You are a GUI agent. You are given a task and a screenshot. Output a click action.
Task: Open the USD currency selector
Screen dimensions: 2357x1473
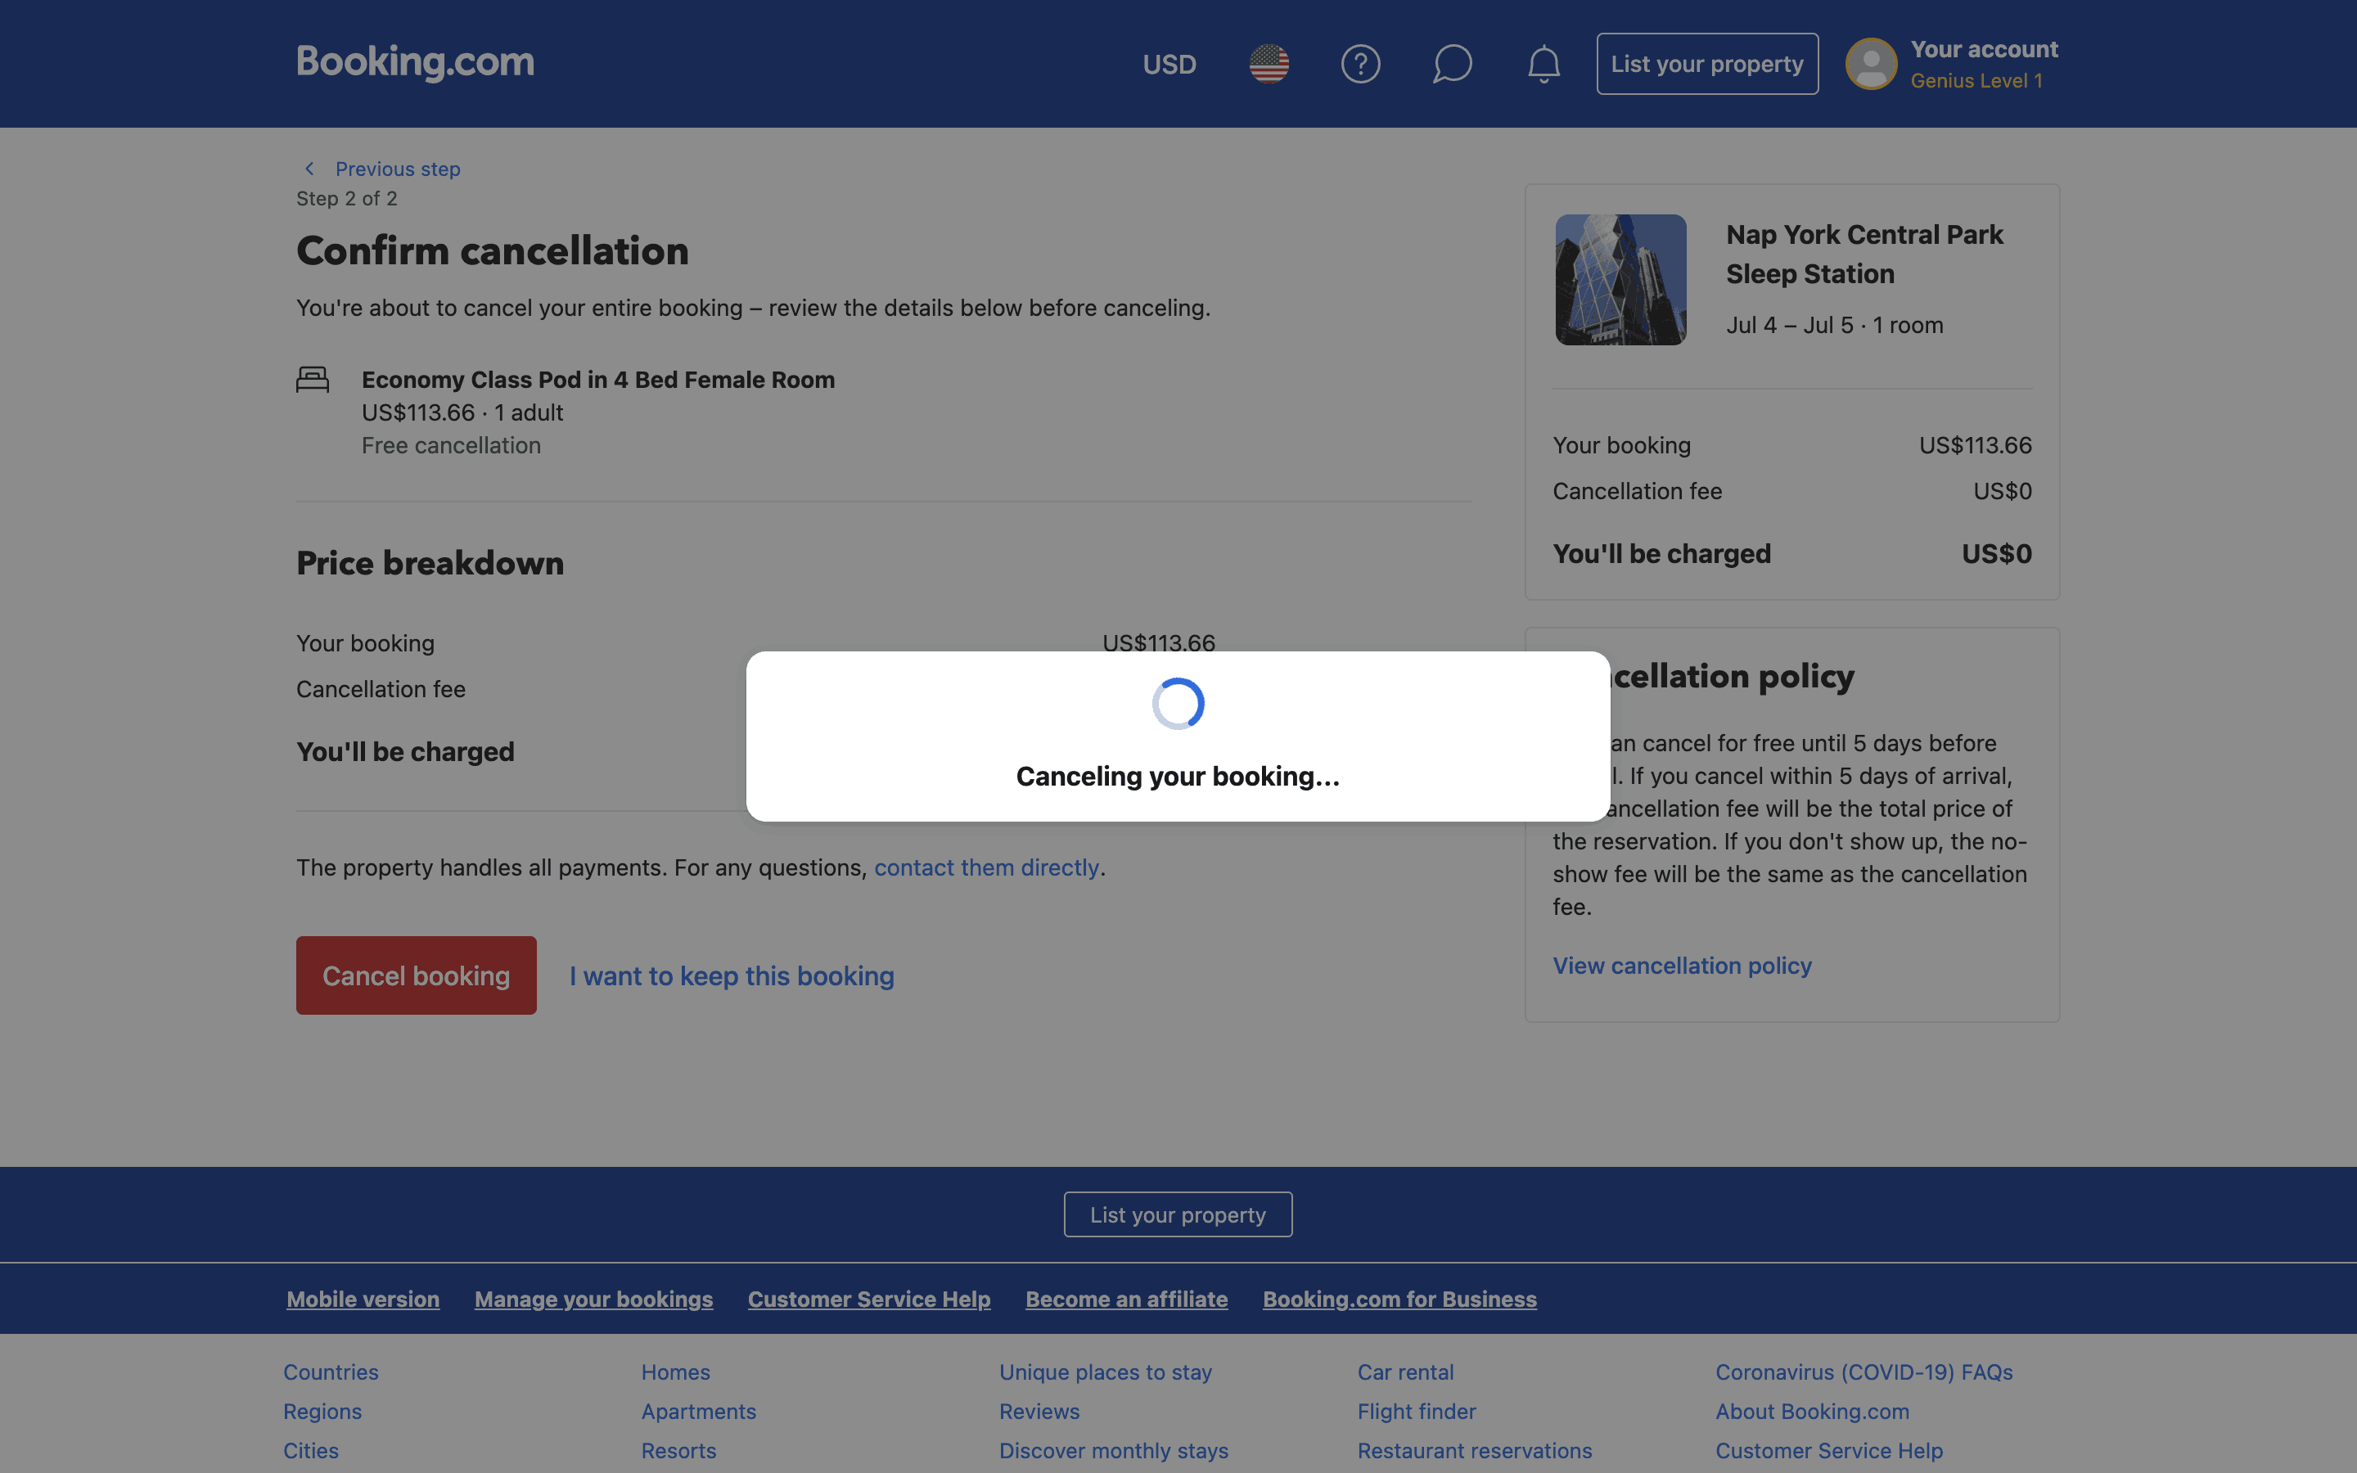(x=1169, y=65)
